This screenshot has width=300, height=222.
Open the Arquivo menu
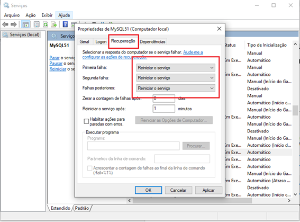pos(12,15)
